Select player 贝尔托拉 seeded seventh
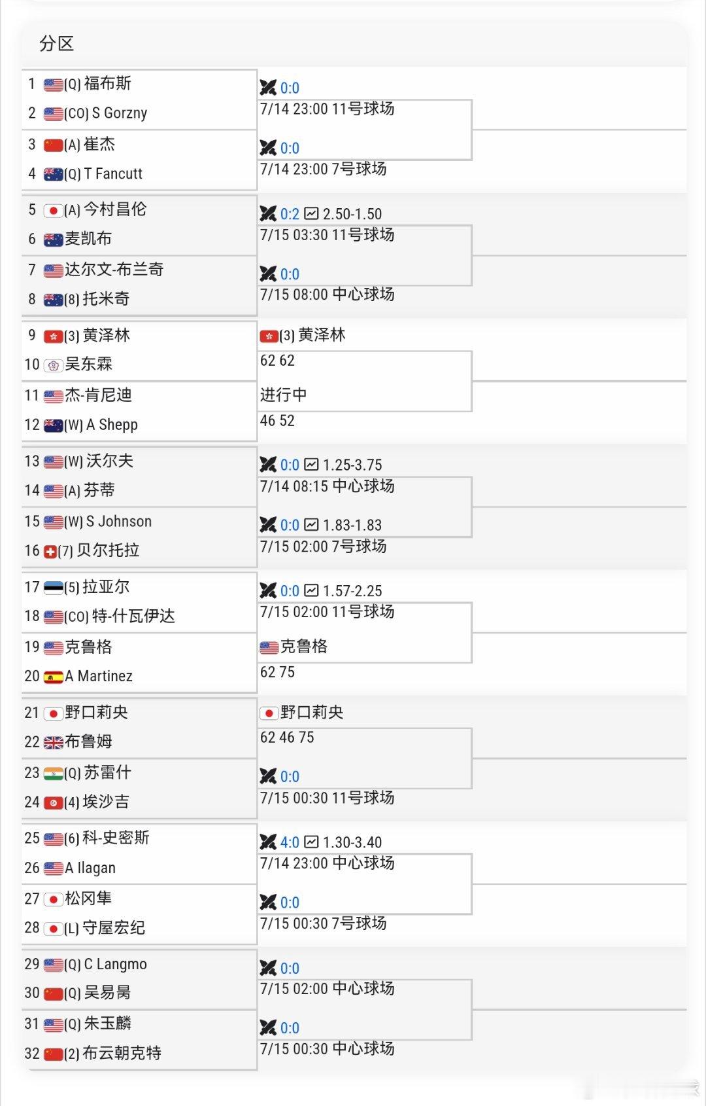This screenshot has height=1106, width=706. click(x=108, y=550)
